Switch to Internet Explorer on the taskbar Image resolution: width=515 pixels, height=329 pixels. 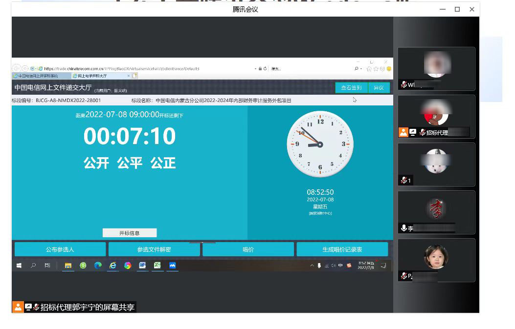click(112, 266)
